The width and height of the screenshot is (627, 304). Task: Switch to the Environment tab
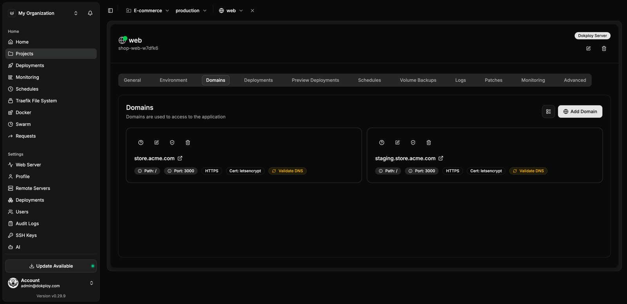point(174,80)
